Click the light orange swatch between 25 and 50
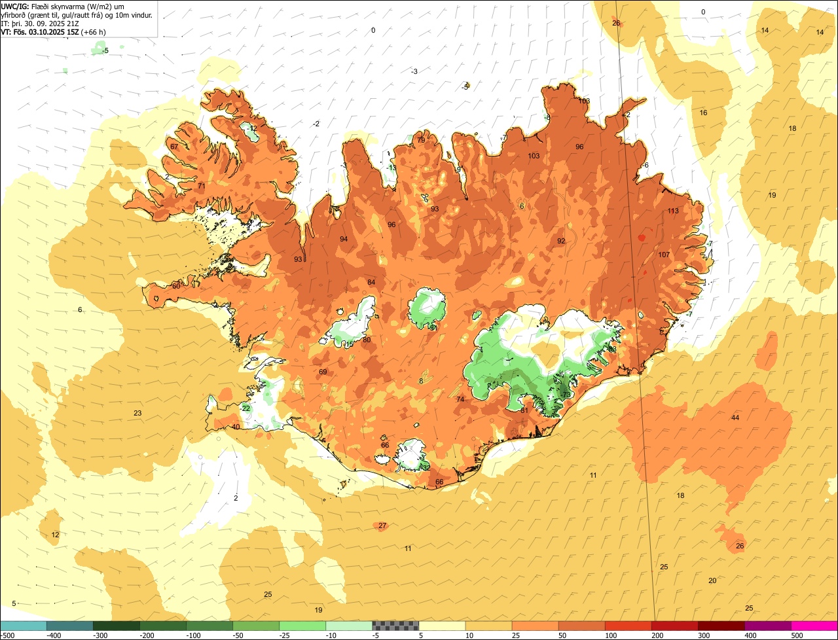The image size is (838, 640). coord(535,626)
